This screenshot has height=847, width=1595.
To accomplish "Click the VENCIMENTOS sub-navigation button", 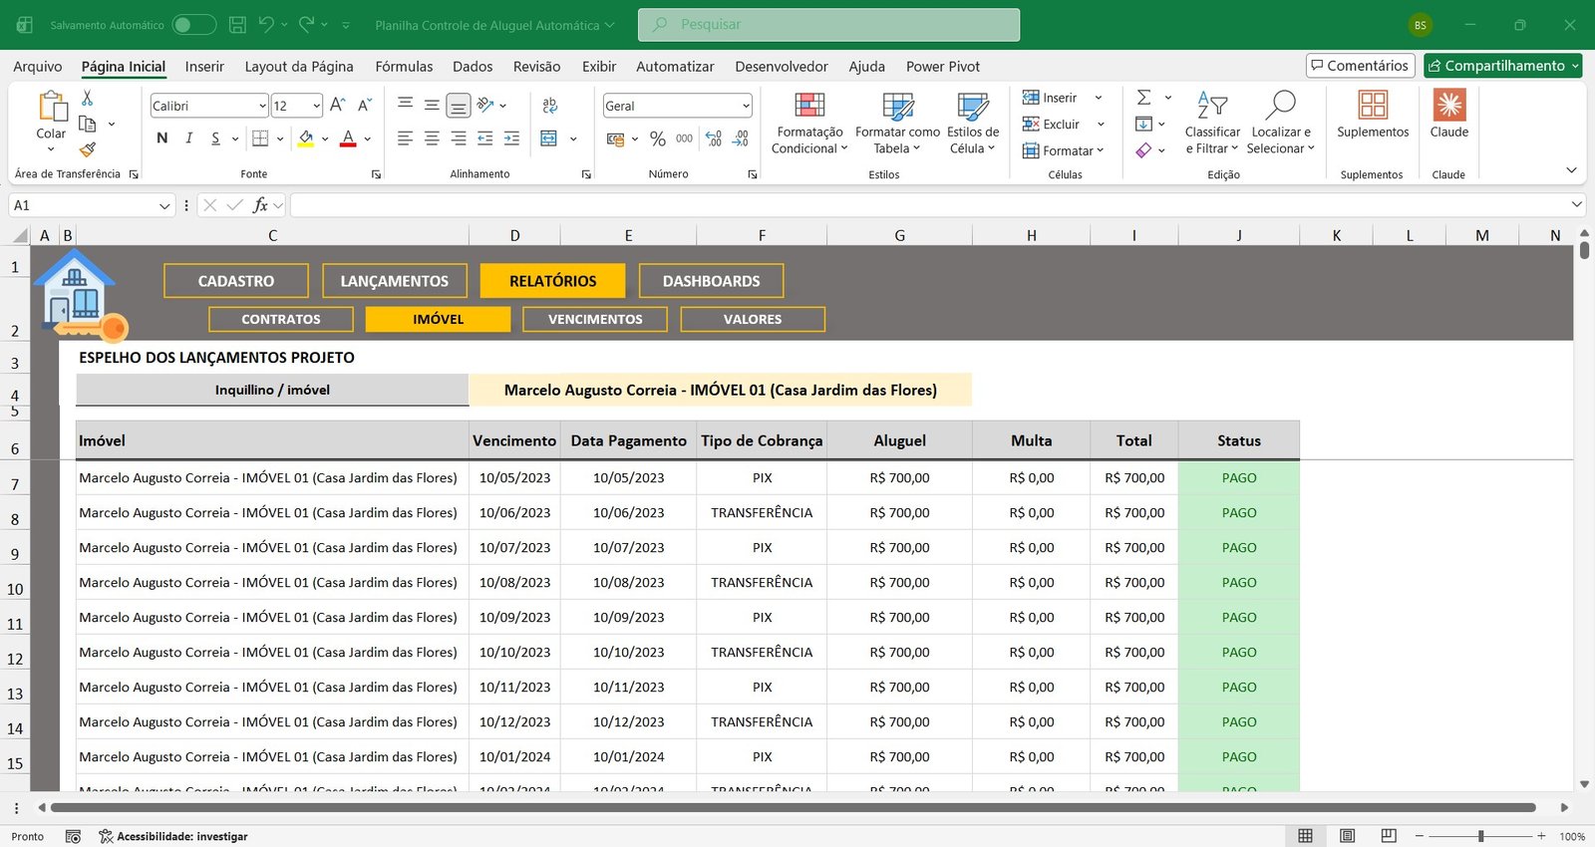I will 595,319.
